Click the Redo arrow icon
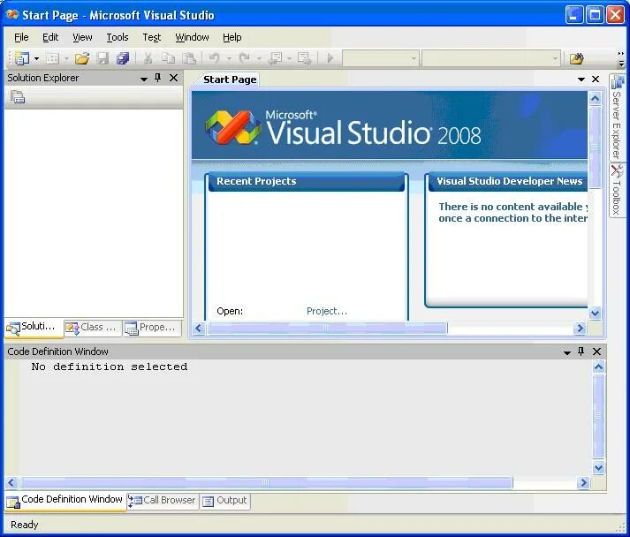The height and width of the screenshot is (537, 630). tap(244, 58)
